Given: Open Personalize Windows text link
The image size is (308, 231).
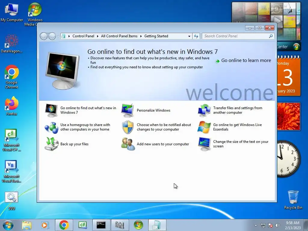Looking at the screenshot, I should click(153, 110).
